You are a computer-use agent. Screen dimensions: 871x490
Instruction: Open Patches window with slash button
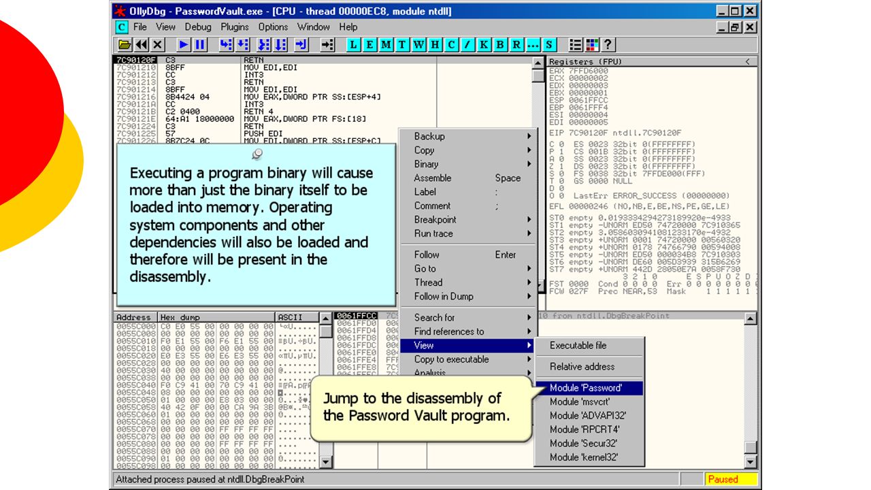coord(467,44)
